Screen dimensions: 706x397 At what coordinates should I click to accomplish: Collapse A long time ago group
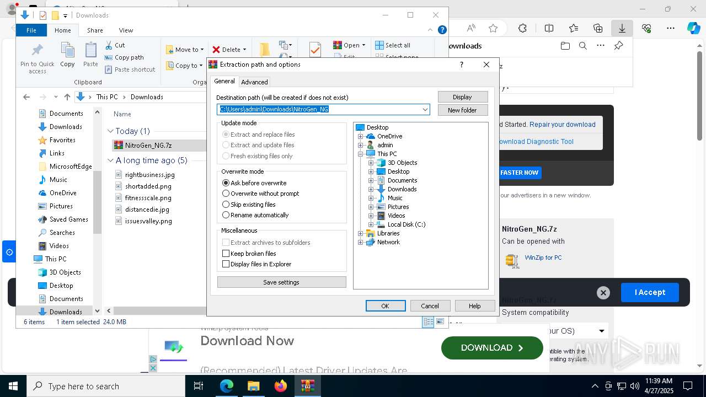[x=110, y=160]
